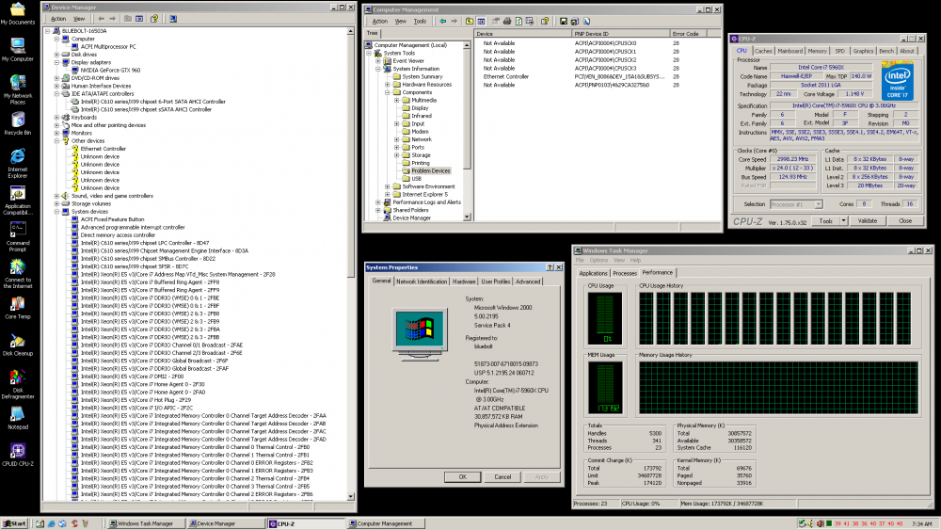Open Help icon in Device Manager toolbar
This screenshot has height=530, width=941.
154,19
